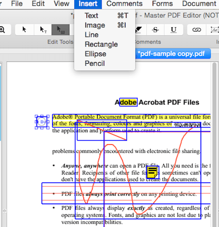Image resolution: width=219 pixels, height=227 pixels.
Task: Open the Edit menu
Action: (x=38, y=4)
